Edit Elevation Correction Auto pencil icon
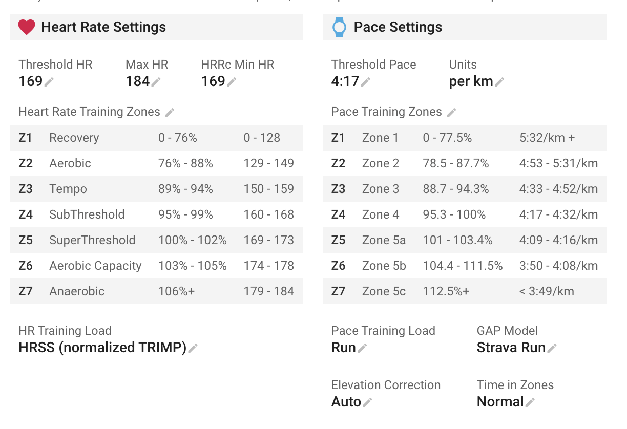 tap(367, 402)
